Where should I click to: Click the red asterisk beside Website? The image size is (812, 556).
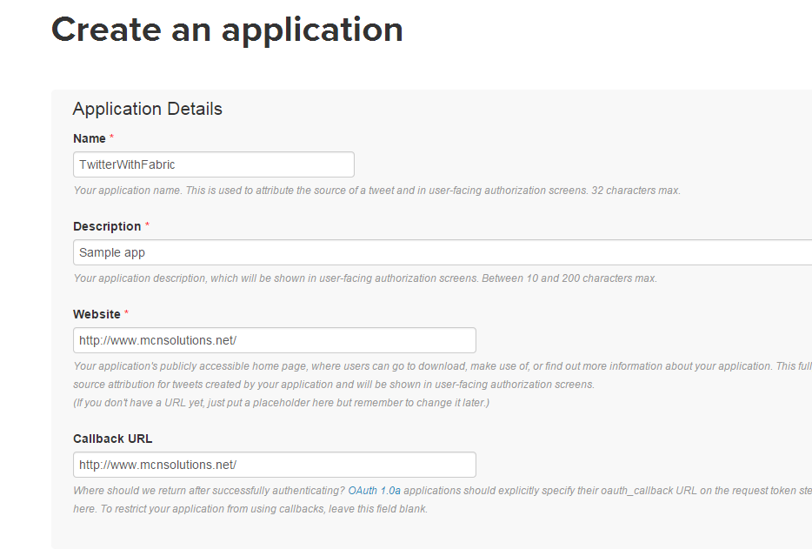coord(127,314)
